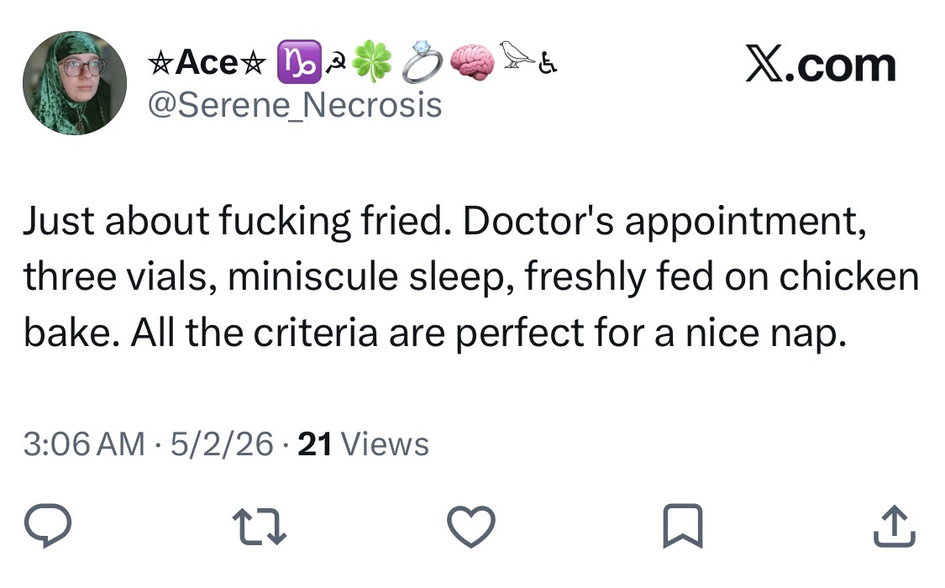Click the 3:06 AM timestamp
945x588 pixels.
84,444
